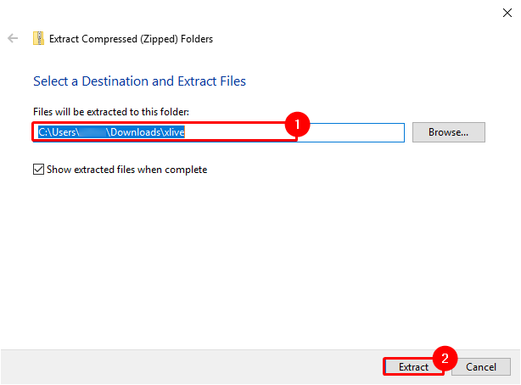Click 'Select a Destination and Extract Files' heading
The image size is (521, 385).
click(139, 81)
